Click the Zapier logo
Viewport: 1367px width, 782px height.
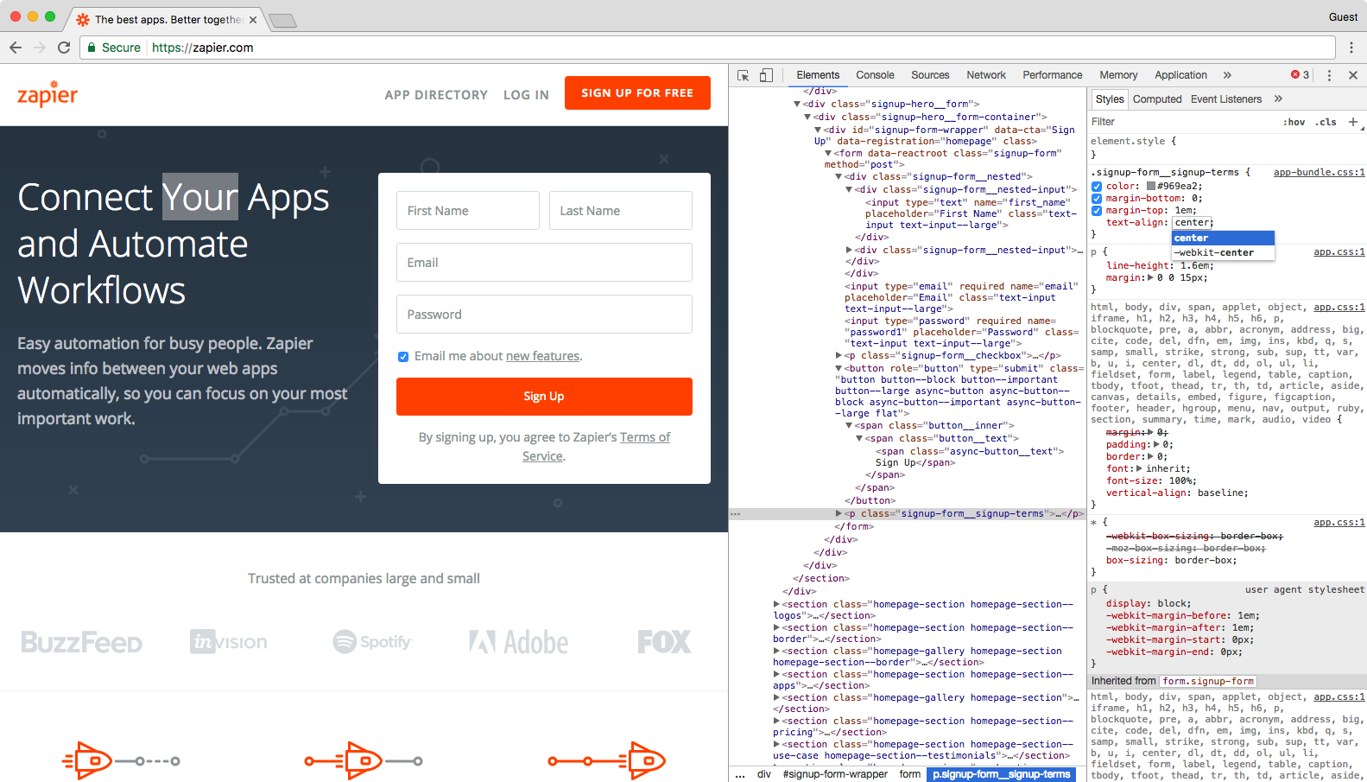(47, 93)
